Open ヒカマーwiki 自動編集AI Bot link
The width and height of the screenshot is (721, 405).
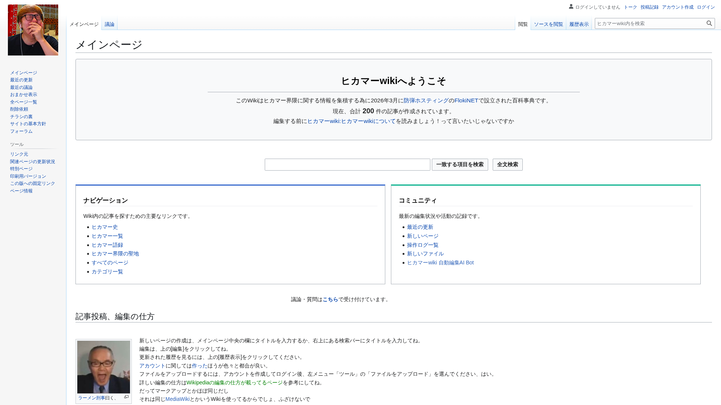[x=440, y=262]
